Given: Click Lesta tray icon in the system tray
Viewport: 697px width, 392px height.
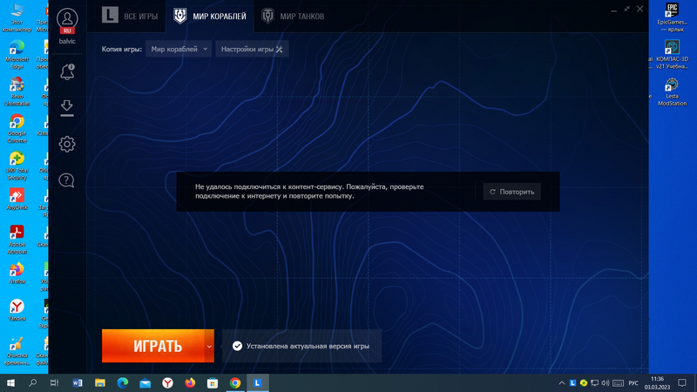Looking at the screenshot, I should pos(573,382).
